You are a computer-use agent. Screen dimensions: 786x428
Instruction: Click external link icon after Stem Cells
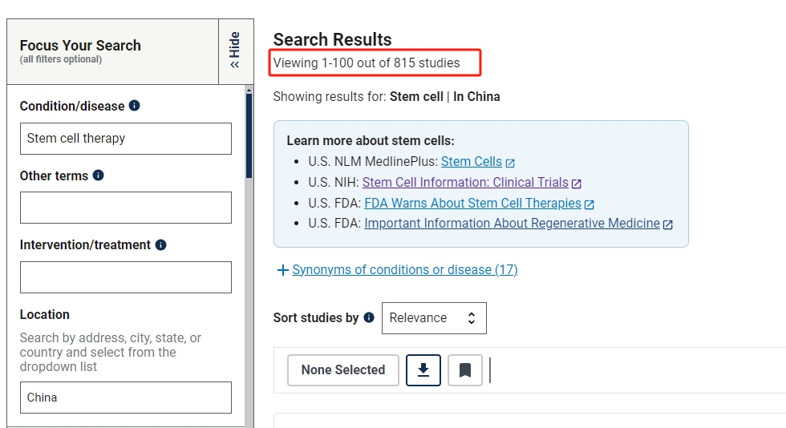click(x=511, y=163)
